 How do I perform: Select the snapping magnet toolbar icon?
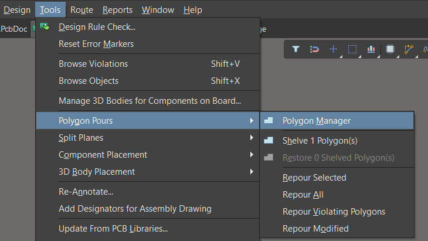314,49
